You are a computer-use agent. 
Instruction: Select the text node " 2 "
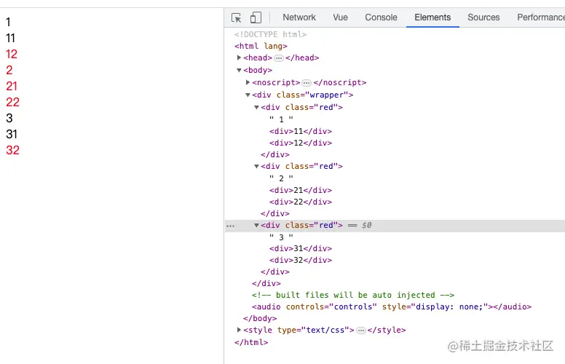pyautogui.click(x=281, y=178)
